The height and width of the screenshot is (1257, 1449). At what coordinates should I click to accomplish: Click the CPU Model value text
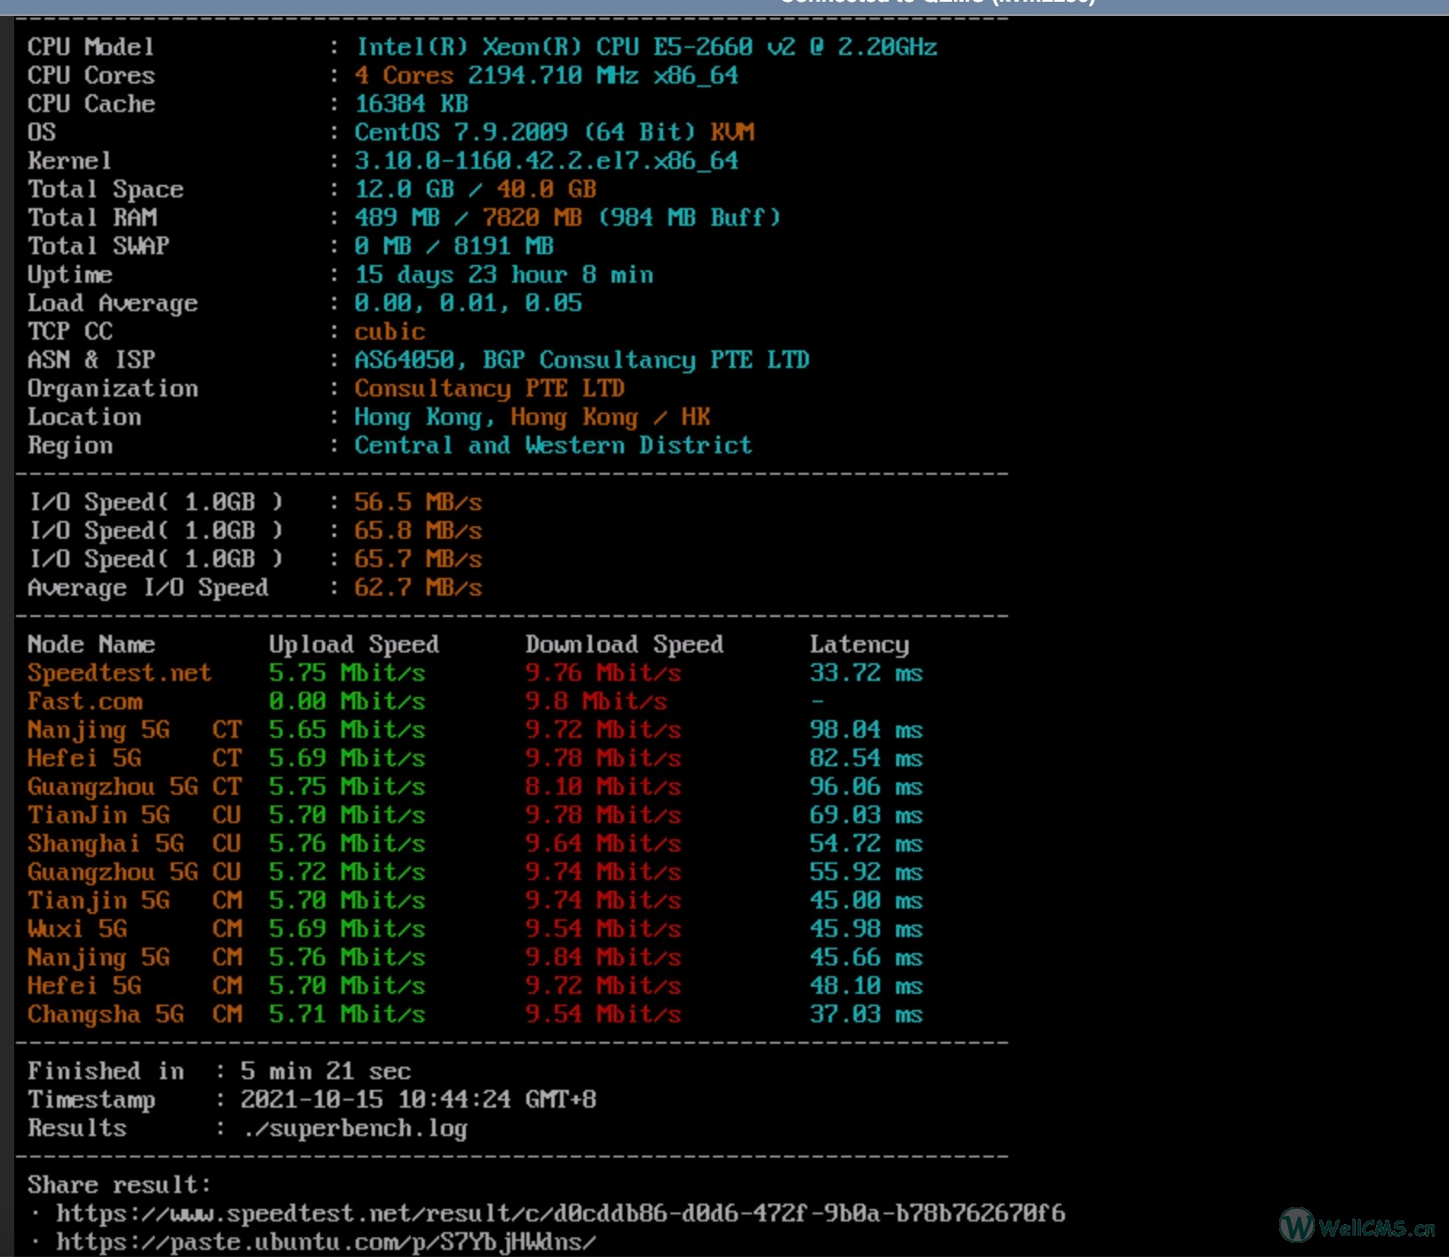click(x=646, y=47)
